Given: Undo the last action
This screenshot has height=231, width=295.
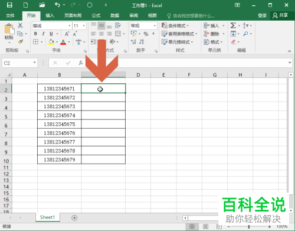Looking at the screenshot, I should (x=57, y=5).
